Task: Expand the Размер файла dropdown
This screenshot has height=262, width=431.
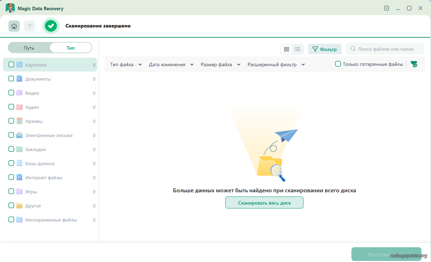Action: click(x=220, y=65)
